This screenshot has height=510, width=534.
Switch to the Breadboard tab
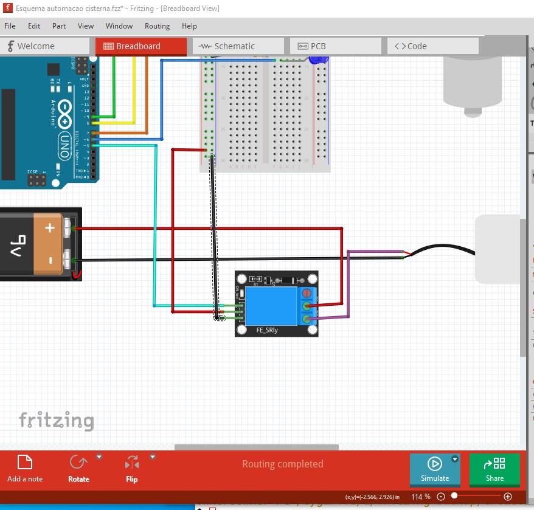[x=141, y=46]
